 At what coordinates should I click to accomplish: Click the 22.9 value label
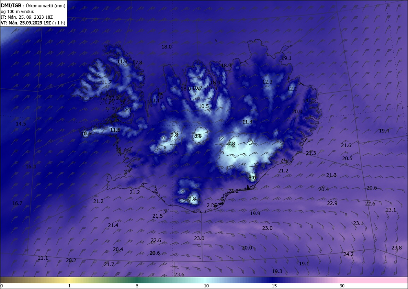[332, 203]
